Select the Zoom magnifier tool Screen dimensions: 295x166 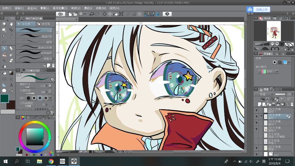[4, 24]
